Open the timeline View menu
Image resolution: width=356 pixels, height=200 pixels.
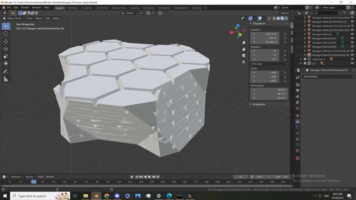click(40, 177)
